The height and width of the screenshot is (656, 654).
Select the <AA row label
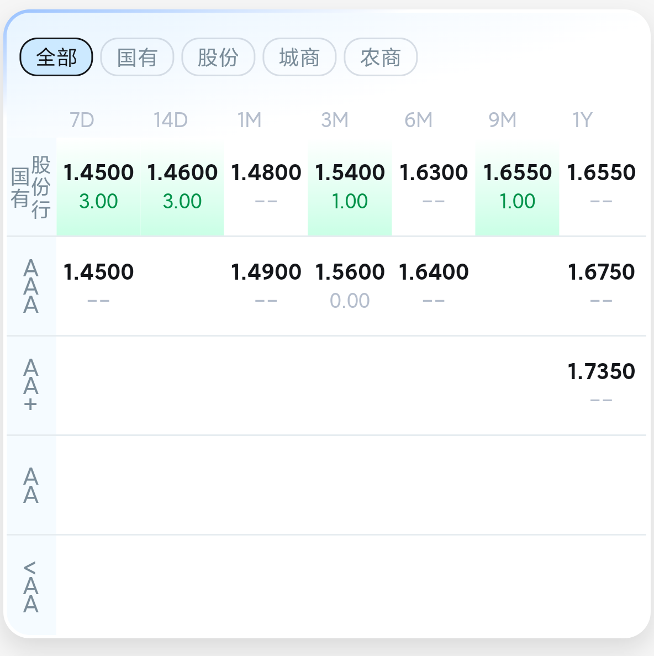31,587
